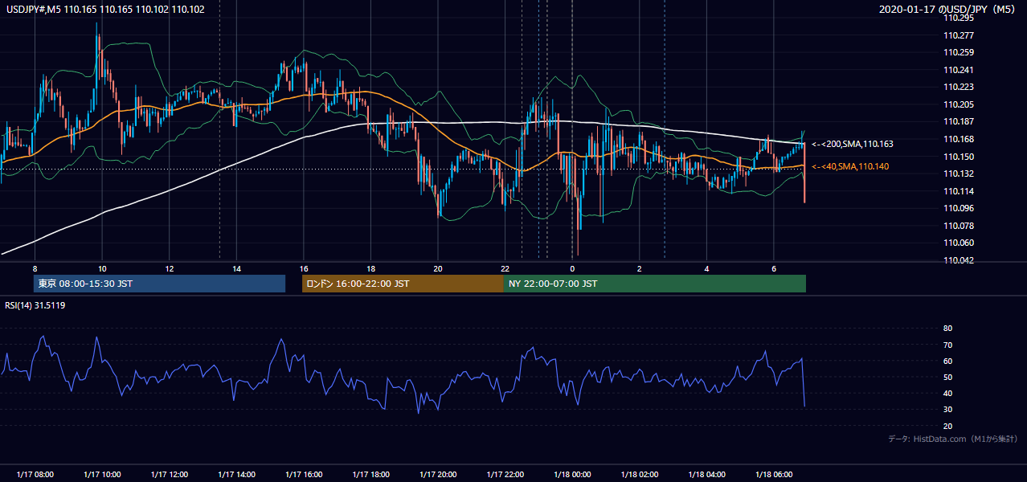
Task: Click hour tick 16 under price chart
Action: (x=304, y=268)
